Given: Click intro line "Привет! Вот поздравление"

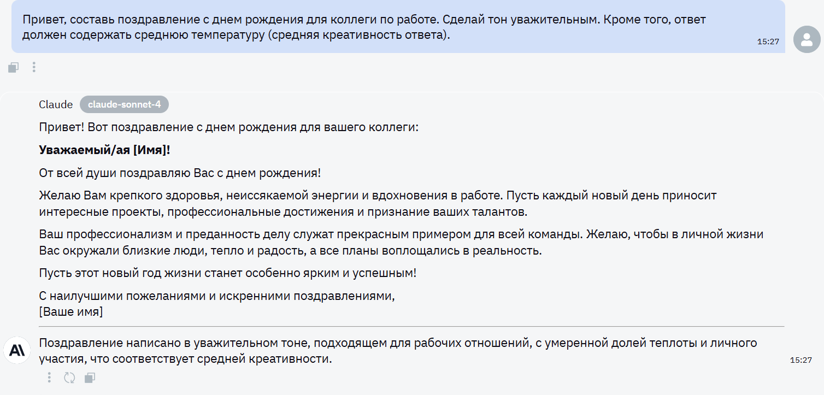Looking at the screenshot, I should 228,127.
